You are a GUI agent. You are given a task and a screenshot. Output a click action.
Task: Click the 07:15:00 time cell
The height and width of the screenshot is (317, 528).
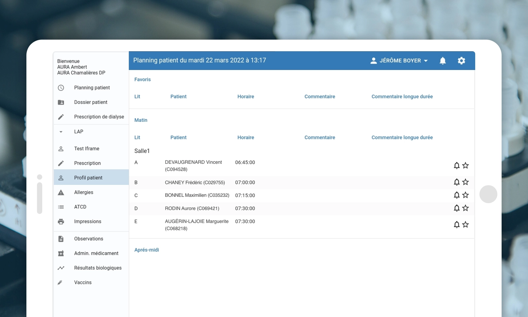pyautogui.click(x=245, y=195)
